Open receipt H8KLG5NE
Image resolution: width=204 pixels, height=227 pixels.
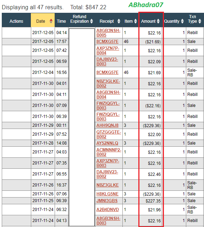pyautogui.click(x=107, y=194)
